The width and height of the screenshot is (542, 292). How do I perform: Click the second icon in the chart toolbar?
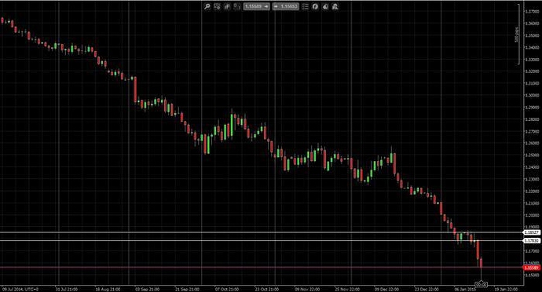[x=217, y=6]
